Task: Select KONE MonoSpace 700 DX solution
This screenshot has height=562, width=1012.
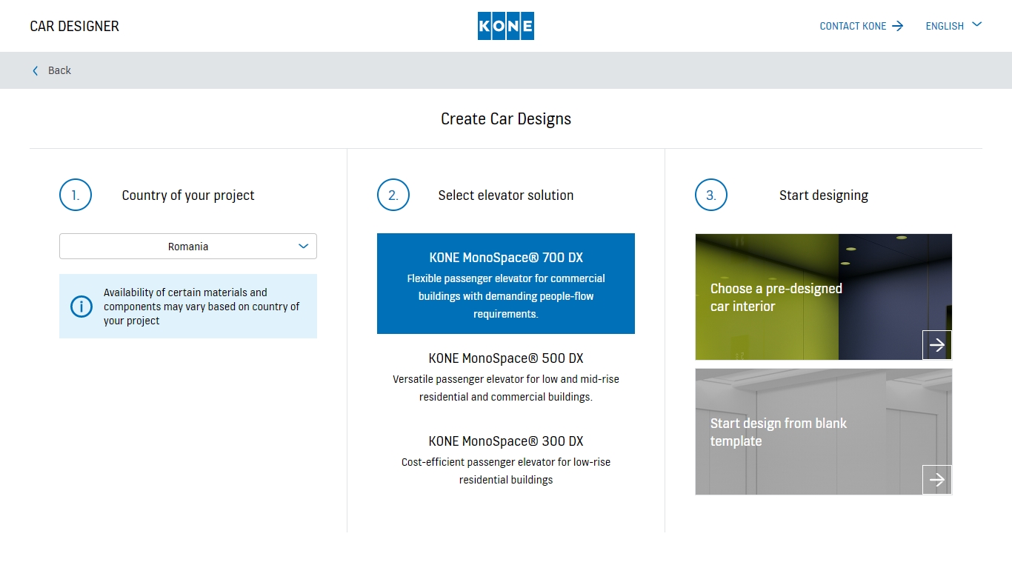Action: click(506, 284)
